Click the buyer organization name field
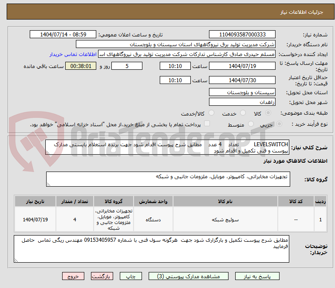Screen dimensions: 335x288 click(x=175, y=44)
